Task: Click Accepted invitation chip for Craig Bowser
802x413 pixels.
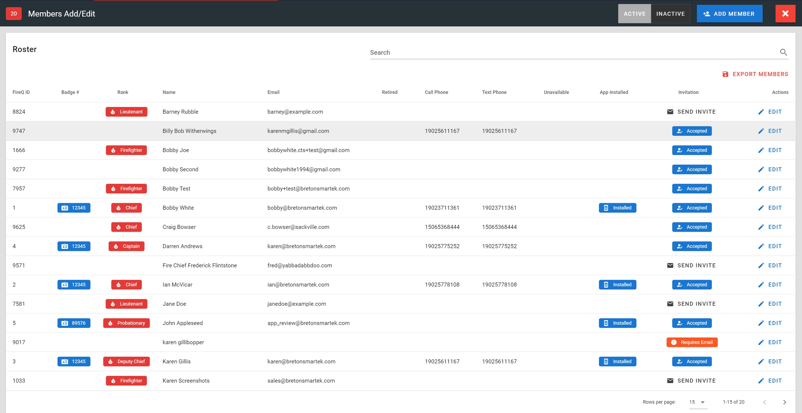Action: pyautogui.click(x=692, y=227)
